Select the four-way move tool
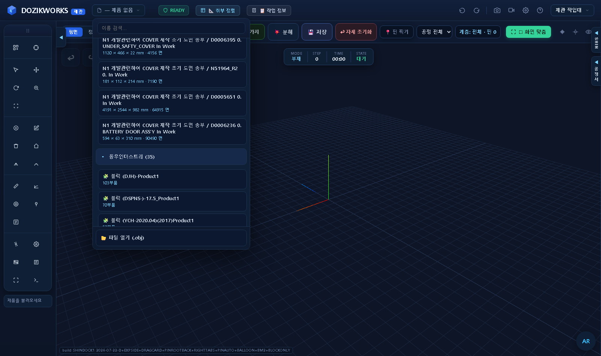Viewport: 601px width, 356px height. point(36,70)
